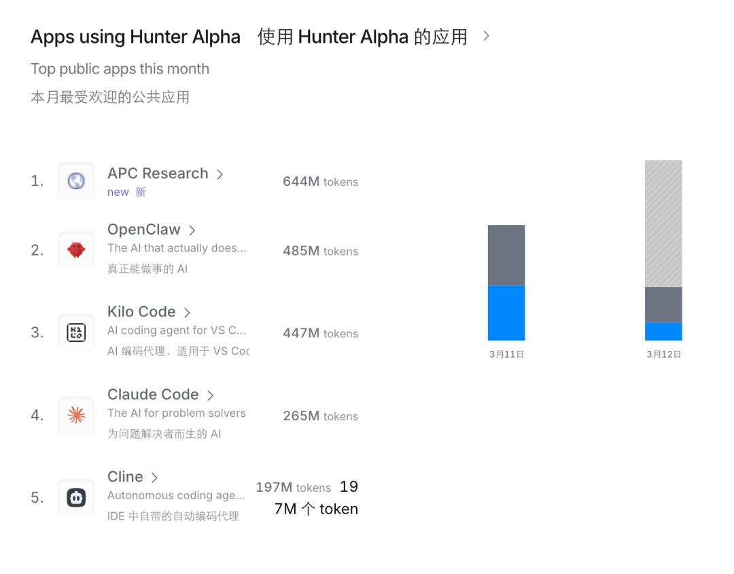Click the hatched gray segment of March 12 bar
This screenshot has width=734, height=574.
coord(663,223)
